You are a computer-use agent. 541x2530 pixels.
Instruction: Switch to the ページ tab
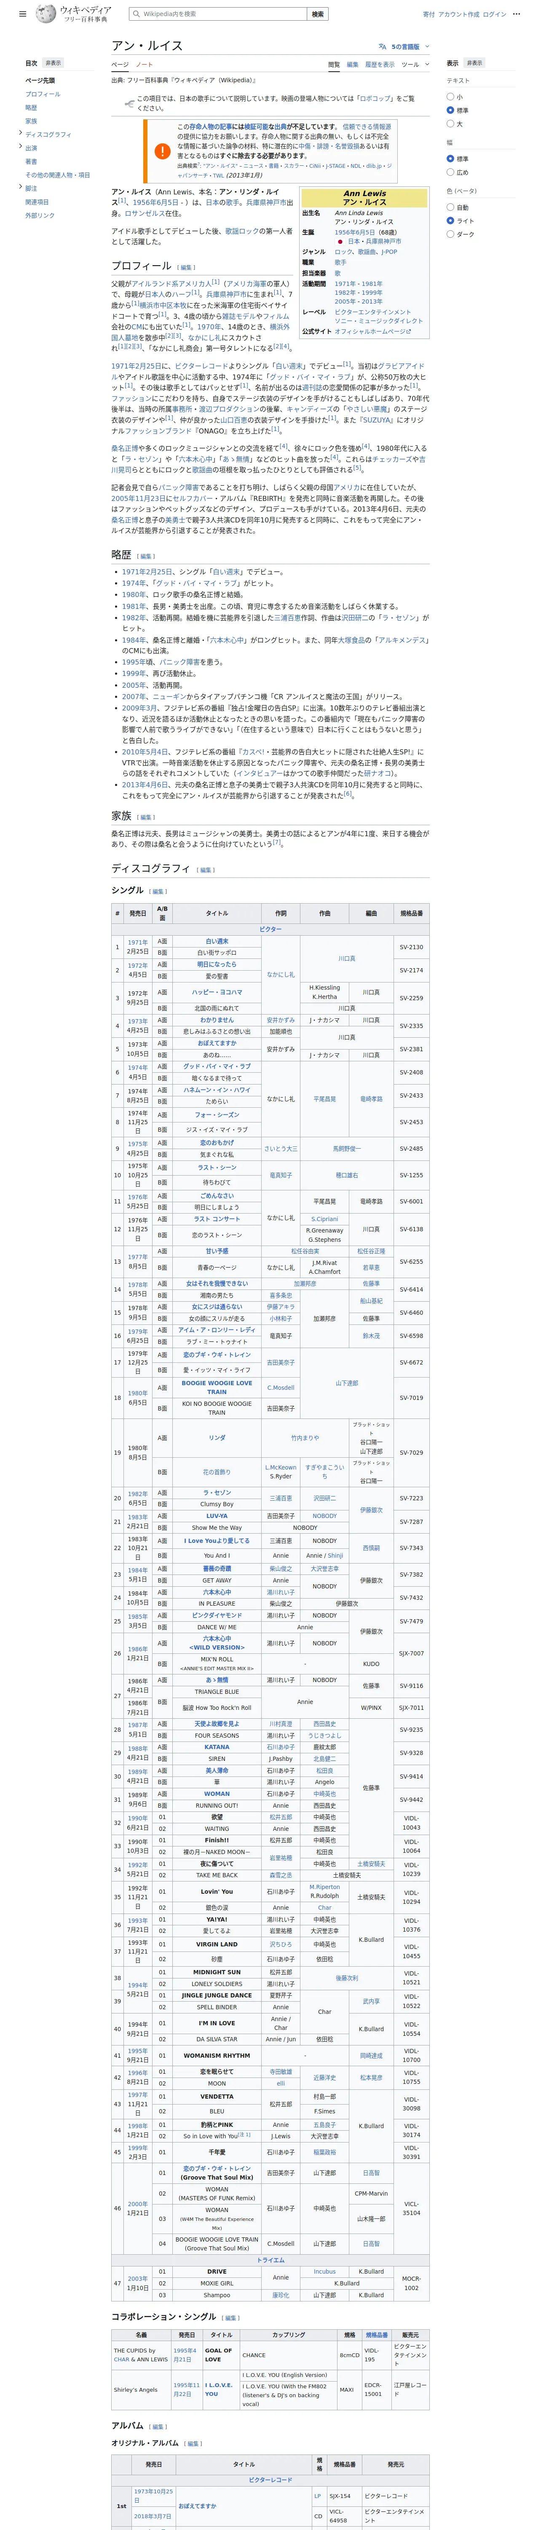(119, 65)
